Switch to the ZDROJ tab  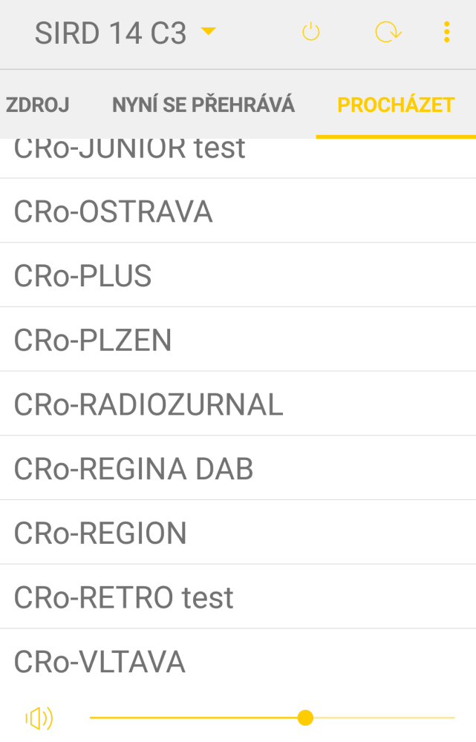pyautogui.click(x=37, y=105)
